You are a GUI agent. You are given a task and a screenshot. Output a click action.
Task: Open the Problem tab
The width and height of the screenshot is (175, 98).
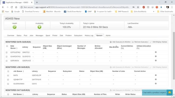pos(69,35)
